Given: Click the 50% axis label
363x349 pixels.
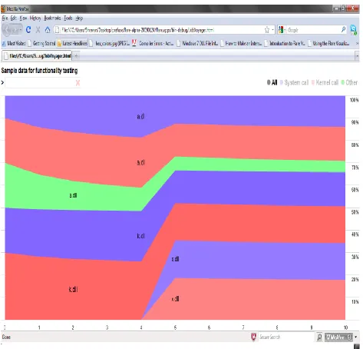Looking at the screenshot, I should tap(355, 212).
